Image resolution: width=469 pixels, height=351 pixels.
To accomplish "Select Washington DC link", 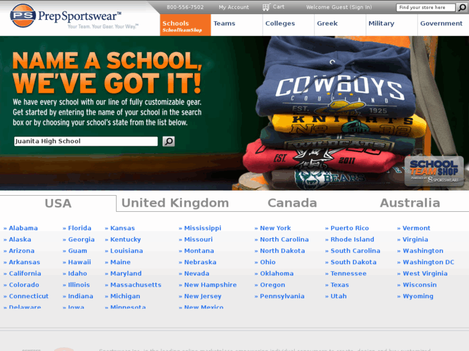I will pos(428,262).
